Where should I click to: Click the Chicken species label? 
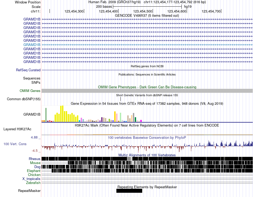point(34,175)
